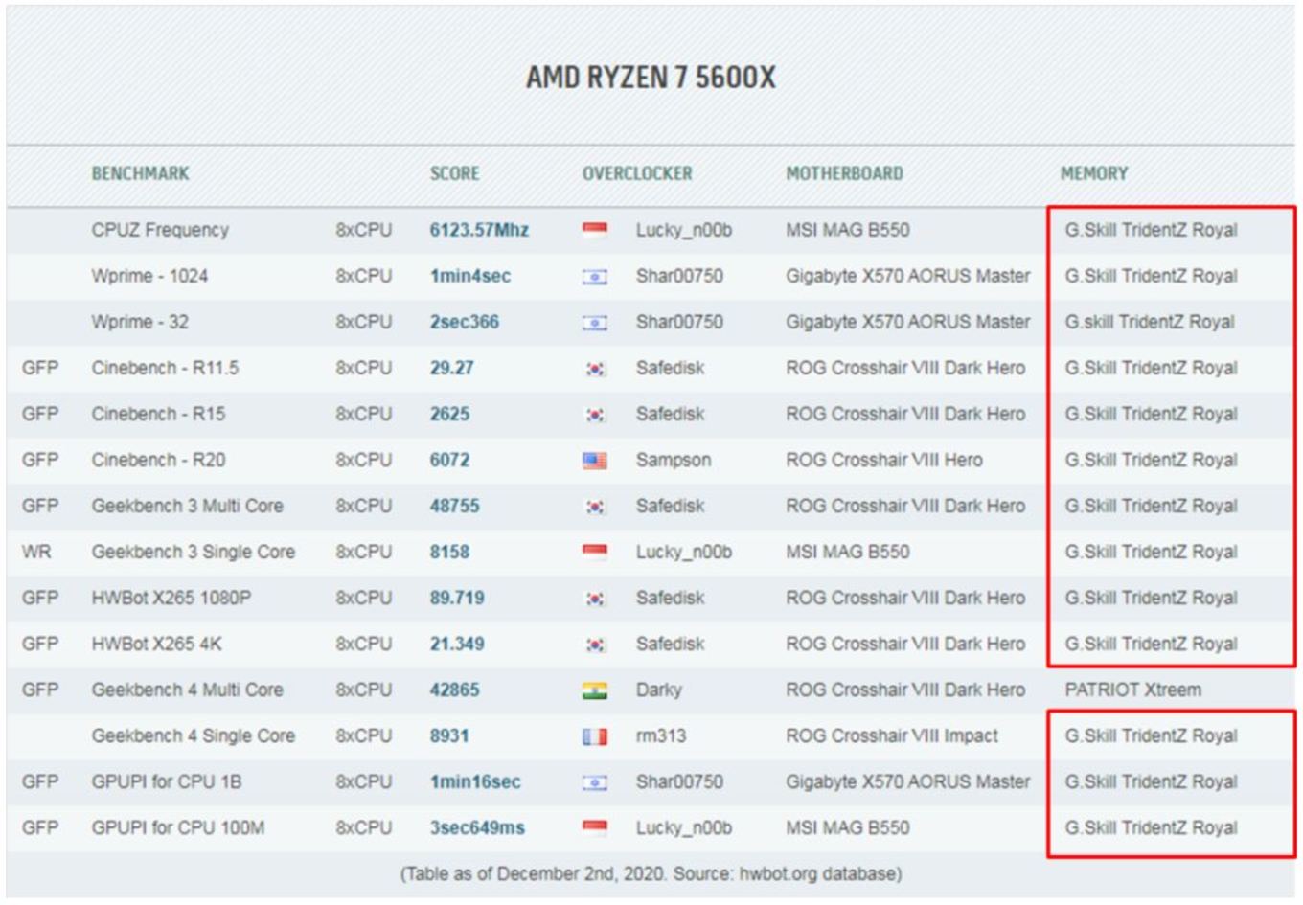Open the 21.349 score link
This screenshot has width=1303, height=905.
click(457, 644)
